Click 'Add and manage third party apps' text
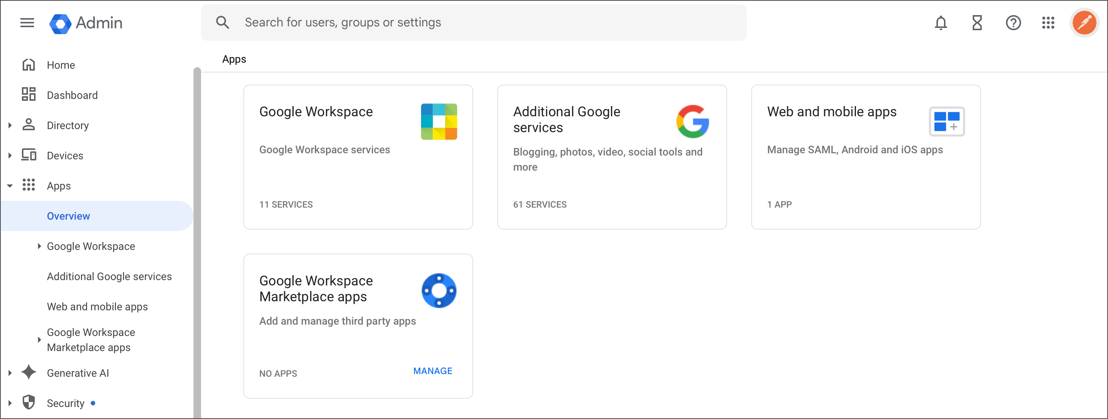The height and width of the screenshot is (419, 1108). pyautogui.click(x=337, y=321)
